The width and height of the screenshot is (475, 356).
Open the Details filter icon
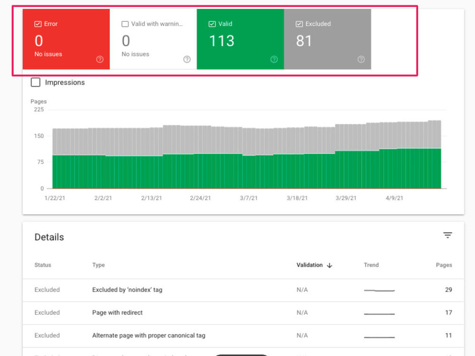point(447,235)
